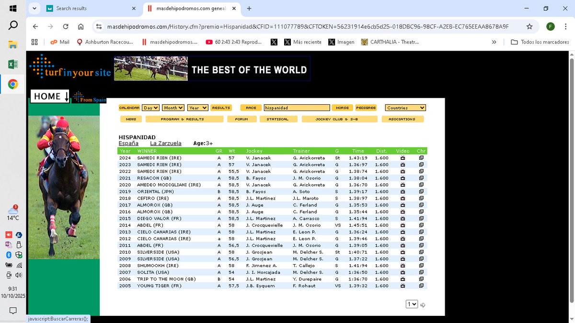The width and height of the screenshot is (575, 323).
Task: Open the Mail bookmark
Action: tap(60, 42)
